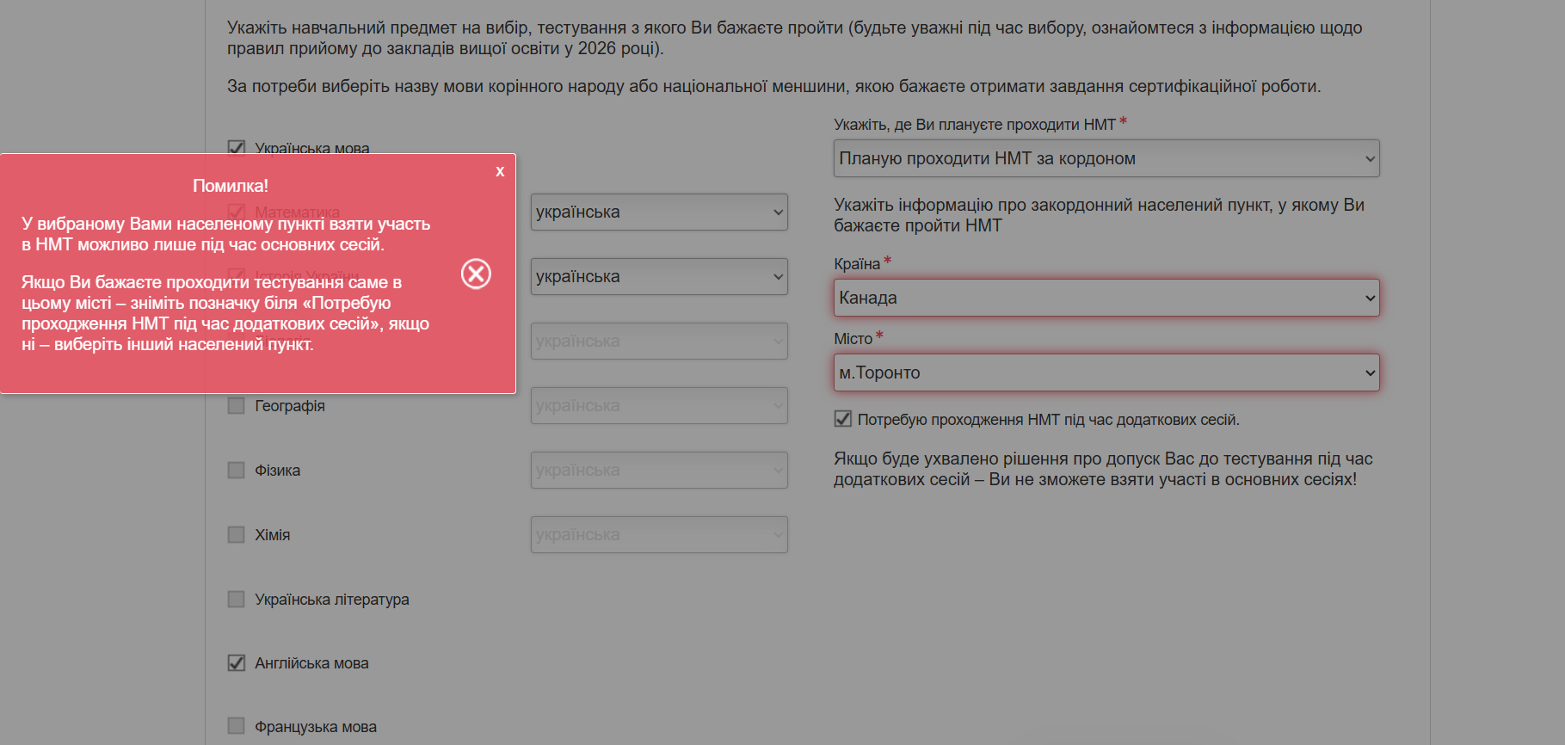Screen dimensions: 1565x745
Task: Uncheck the Англійська мова checkbox
Action: (237, 663)
